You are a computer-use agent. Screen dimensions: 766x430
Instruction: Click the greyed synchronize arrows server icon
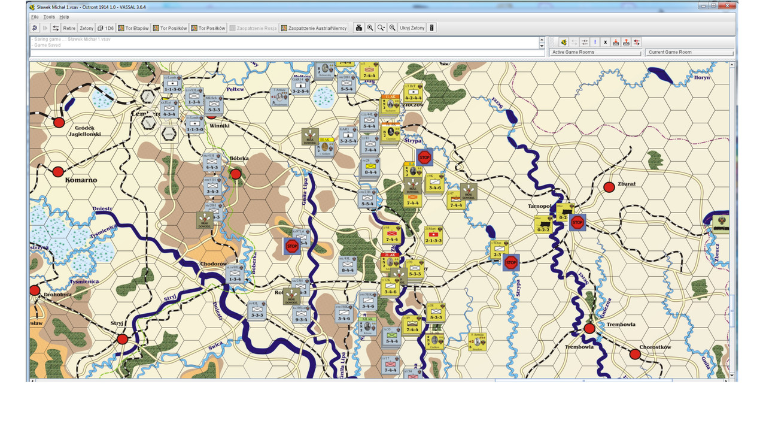coord(574,43)
